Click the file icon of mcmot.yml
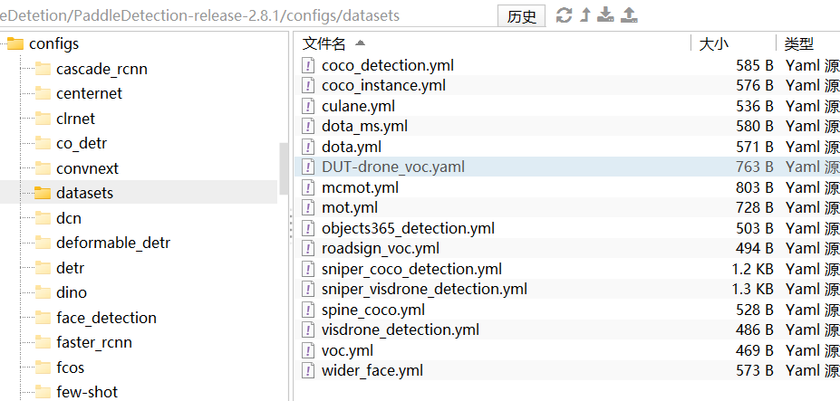Screen dimensions: 840x401 click(x=308, y=187)
